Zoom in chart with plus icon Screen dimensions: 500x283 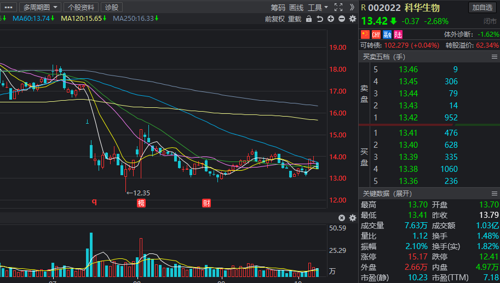(x=331, y=19)
